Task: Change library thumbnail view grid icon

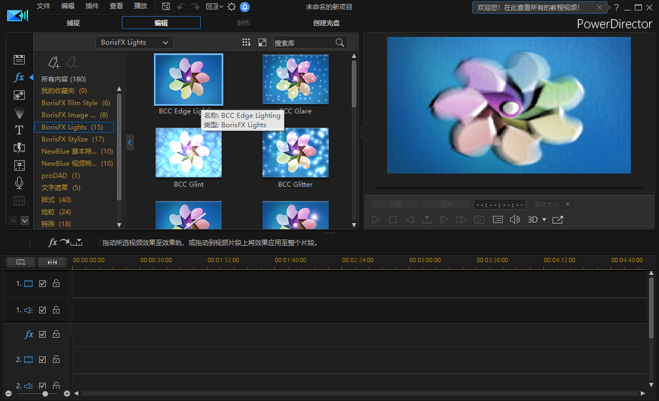Action: pos(247,42)
